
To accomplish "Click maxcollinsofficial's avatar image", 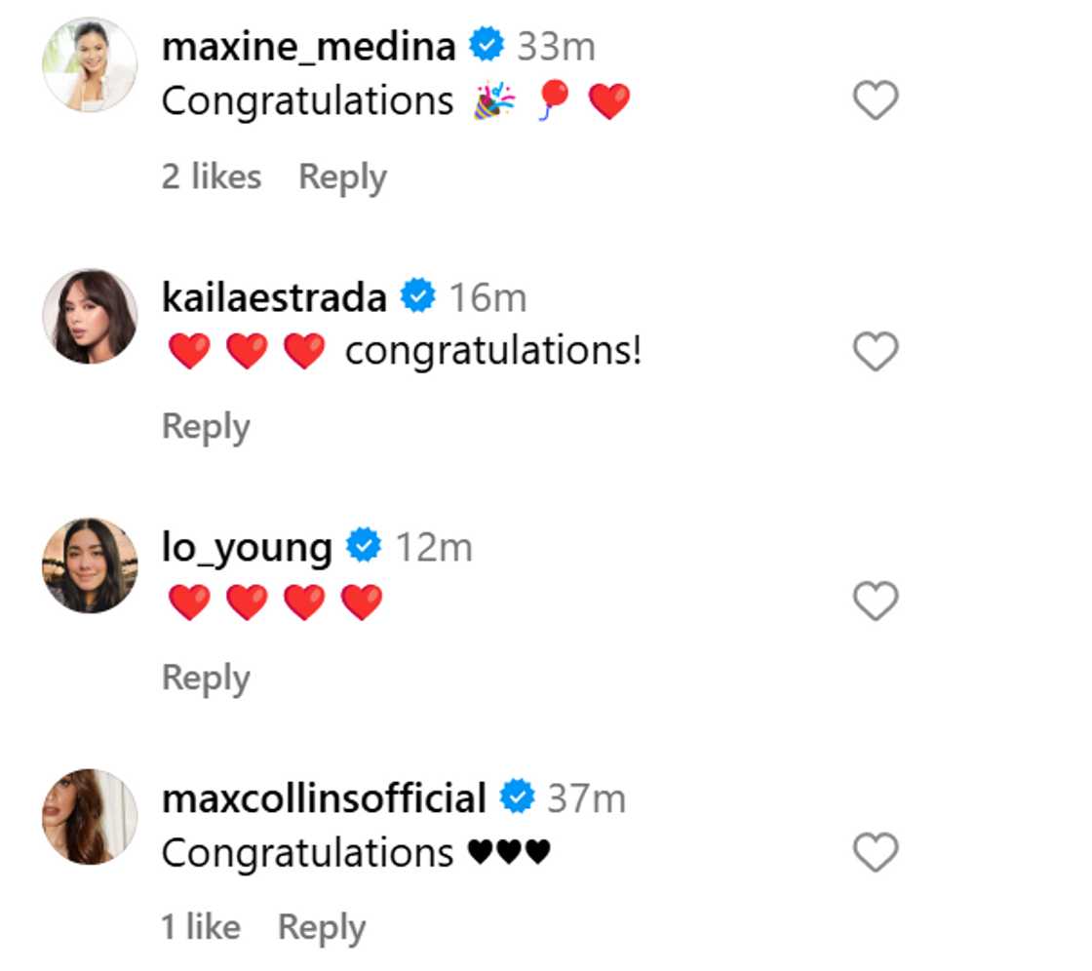I will 90,817.
